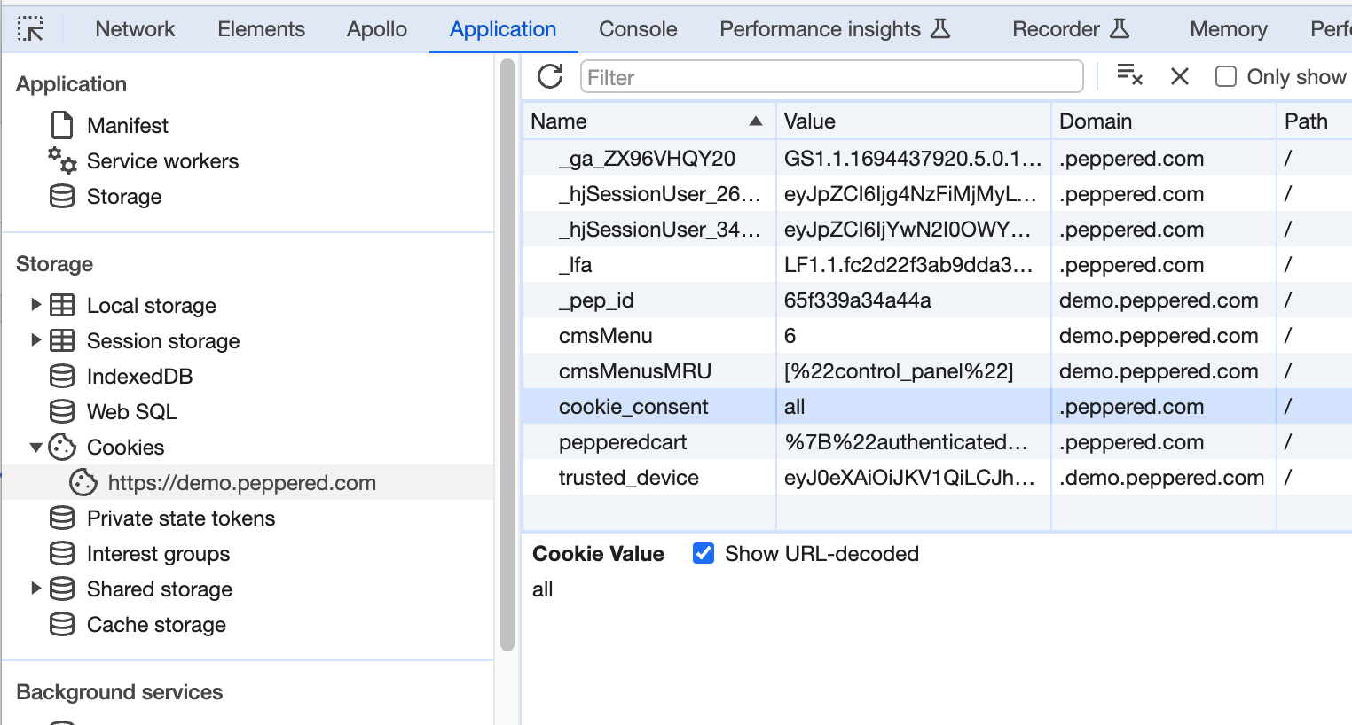Activate the inspect element picker icon
Screen dimensions: 1352x725
30,29
